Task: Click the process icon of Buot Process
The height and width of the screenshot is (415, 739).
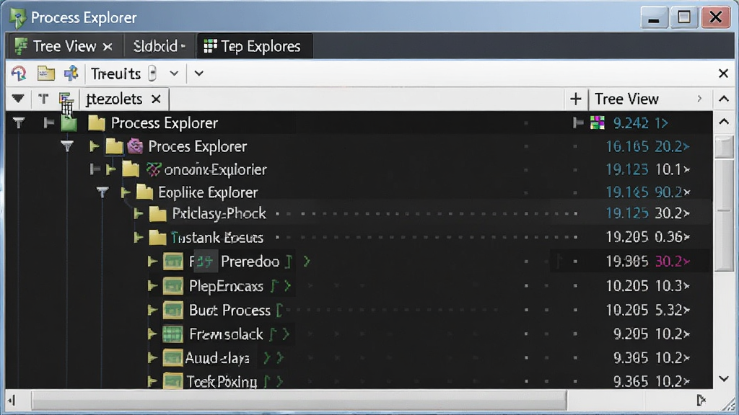Action: point(173,310)
